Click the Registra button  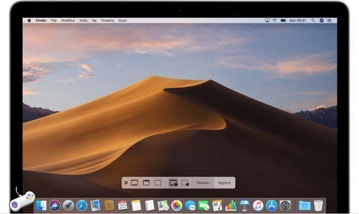click(224, 183)
